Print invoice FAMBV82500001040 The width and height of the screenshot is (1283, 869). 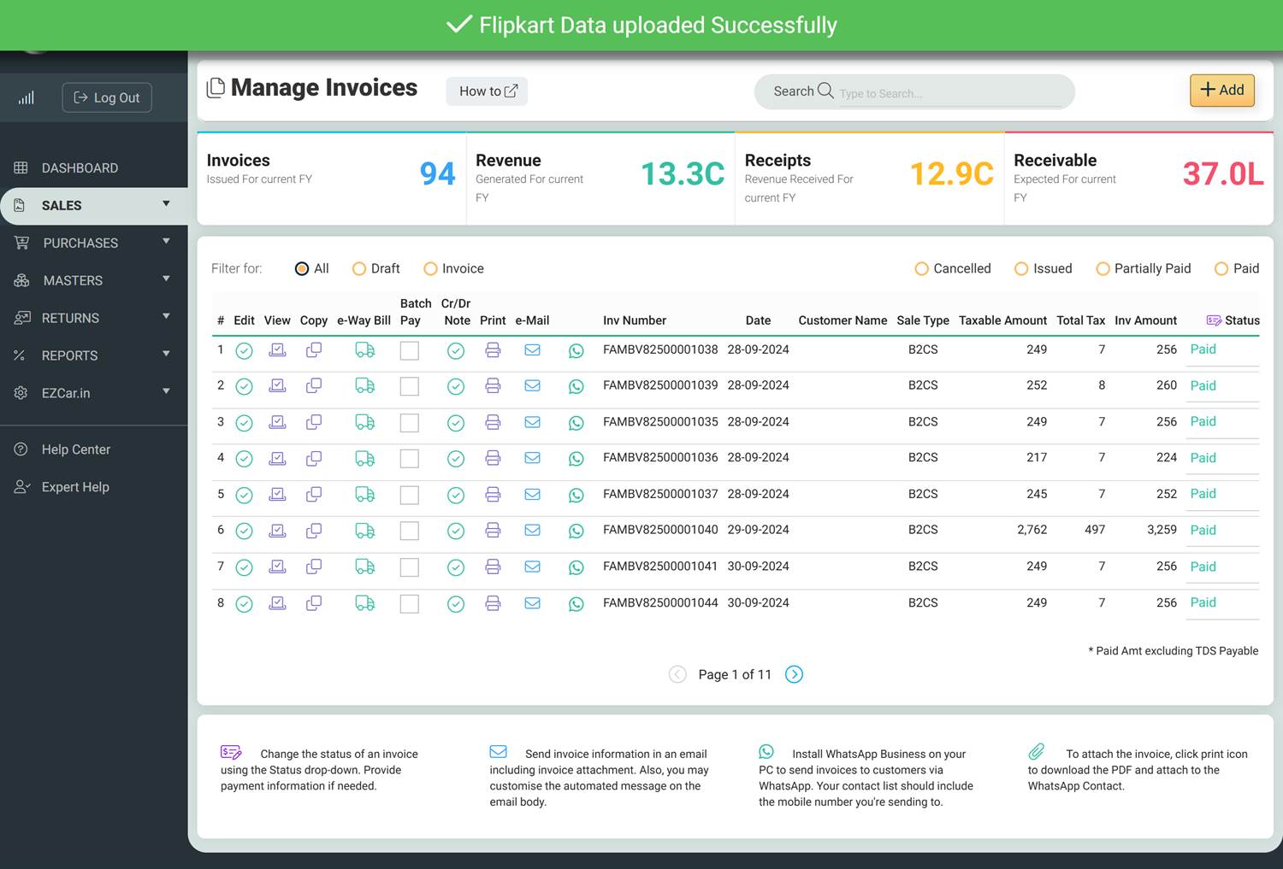[x=493, y=531]
